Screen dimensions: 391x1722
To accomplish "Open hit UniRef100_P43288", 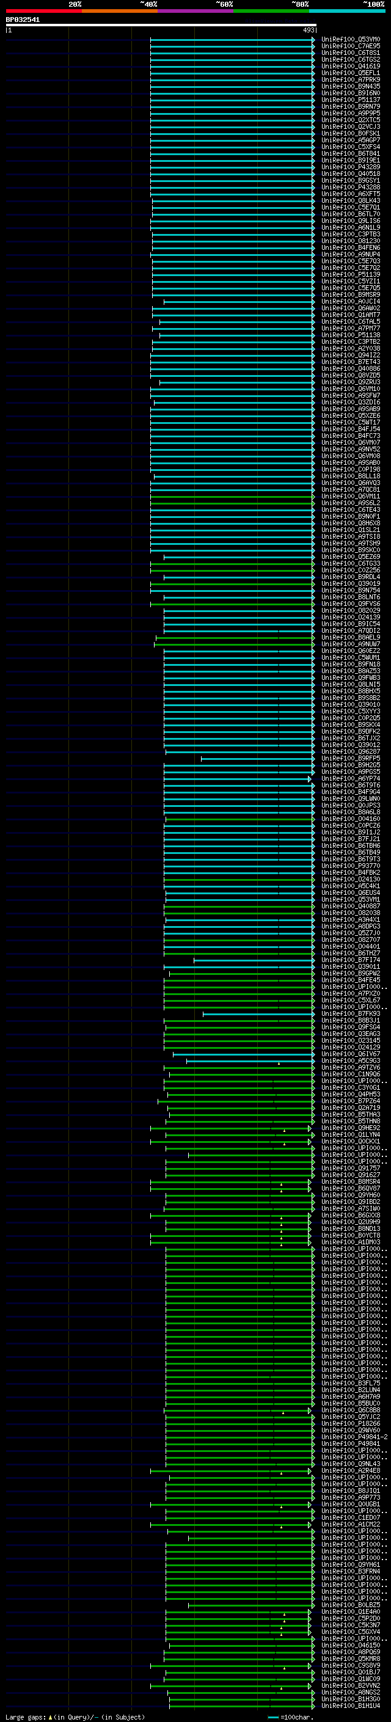I will click(x=351, y=187).
